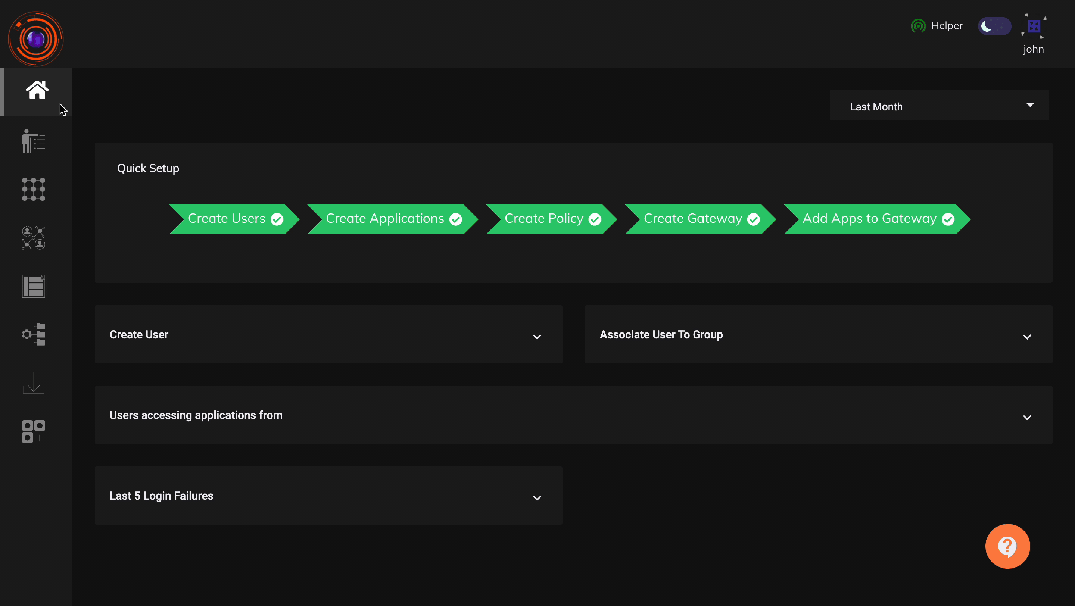Click the Help question mark button
The image size is (1075, 606).
pos(1007,546)
